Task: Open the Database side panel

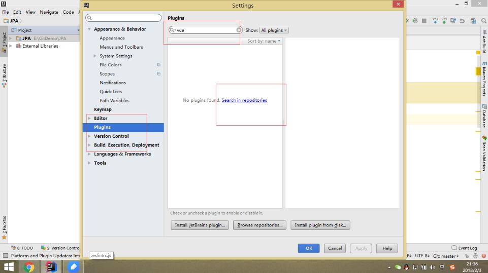Action: coord(484,116)
